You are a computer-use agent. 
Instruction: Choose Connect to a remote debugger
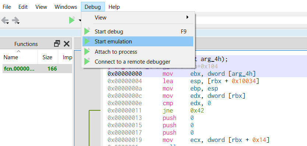tap(138, 62)
